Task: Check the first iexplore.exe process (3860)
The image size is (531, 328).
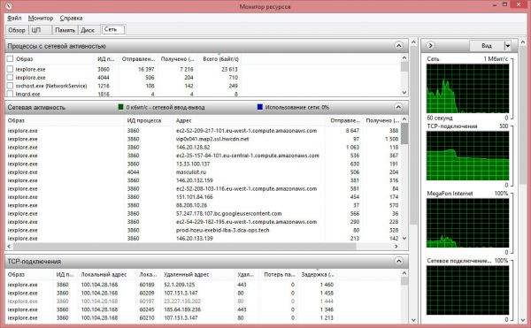Action: 10,69
